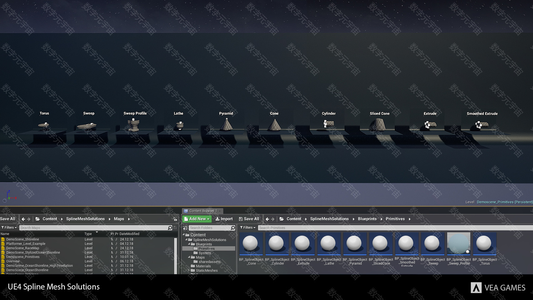Select Demoscene_Primitives level row

click(87, 257)
